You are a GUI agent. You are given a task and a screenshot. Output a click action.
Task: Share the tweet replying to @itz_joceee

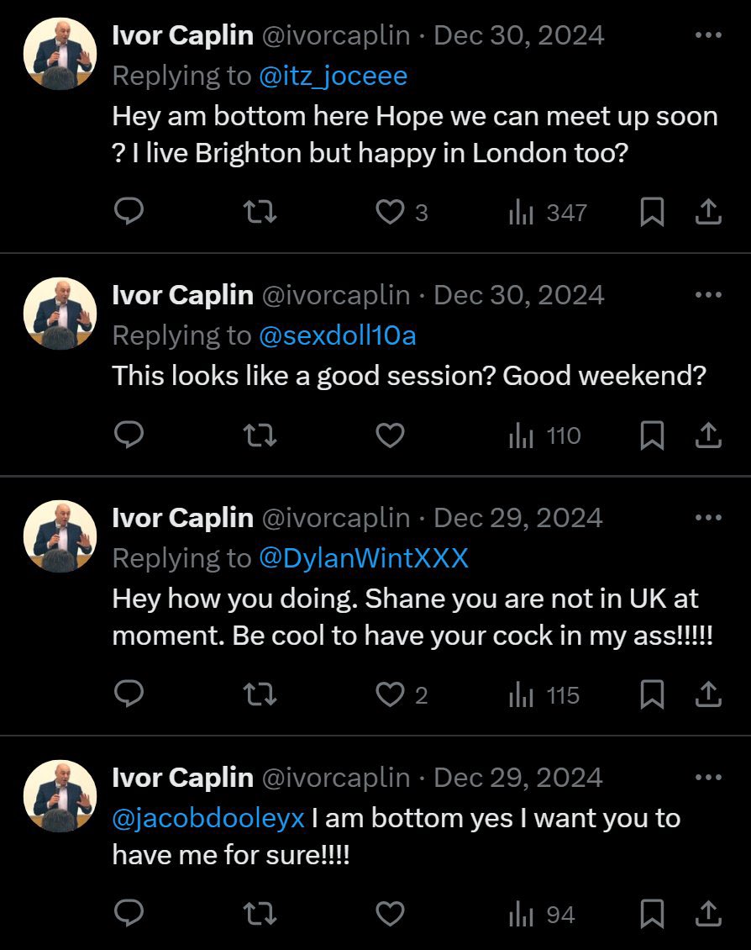[708, 213]
